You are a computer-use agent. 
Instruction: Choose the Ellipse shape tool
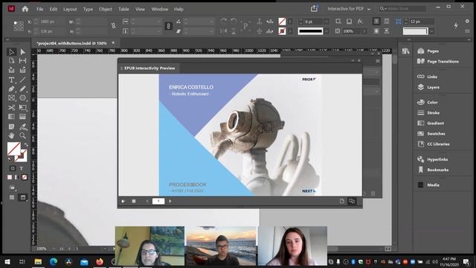click(23, 98)
